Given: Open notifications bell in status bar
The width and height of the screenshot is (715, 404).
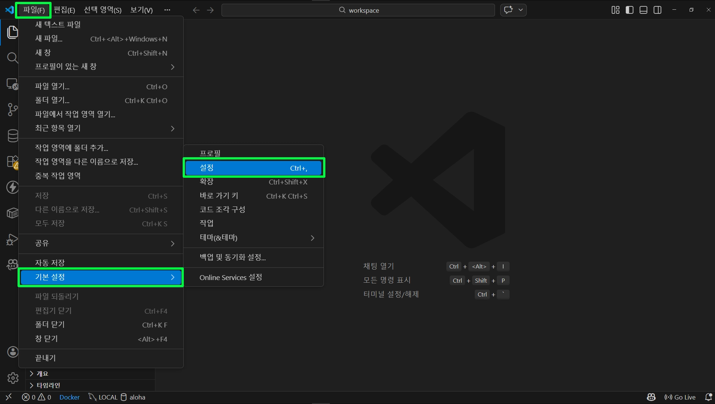Looking at the screenshot, I should [708, 397].
